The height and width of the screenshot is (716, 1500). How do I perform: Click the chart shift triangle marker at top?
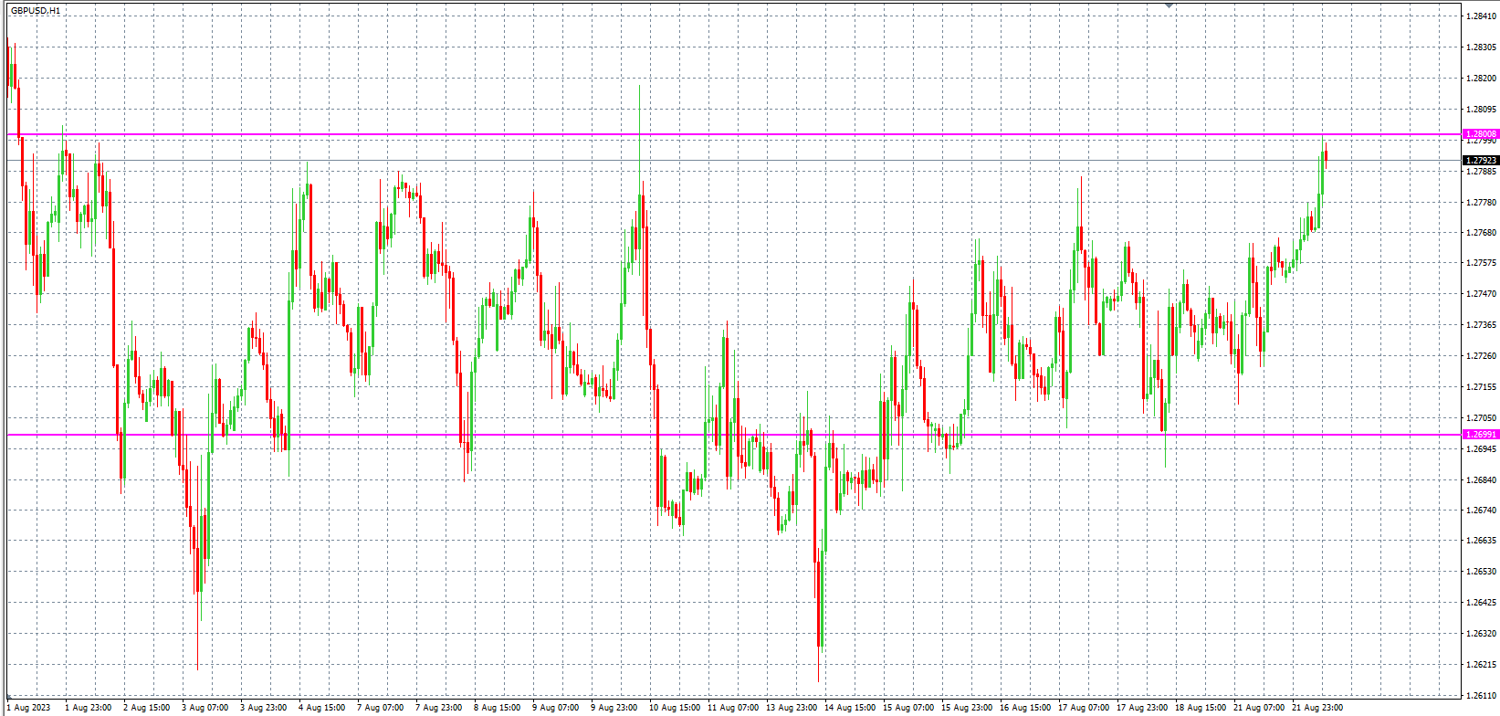pyautogui.click(x=1169, y=5)
